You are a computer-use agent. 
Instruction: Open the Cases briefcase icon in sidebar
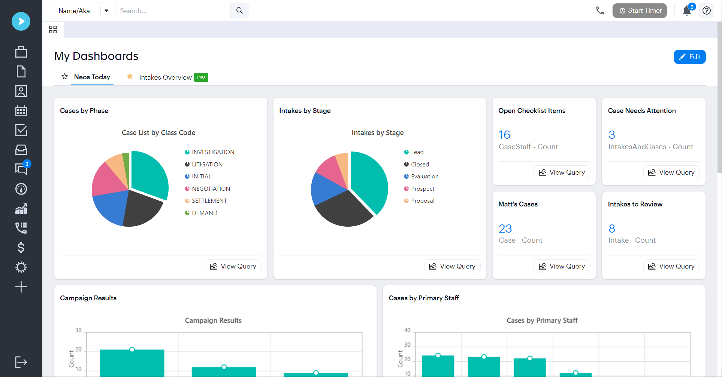point(21,52)
